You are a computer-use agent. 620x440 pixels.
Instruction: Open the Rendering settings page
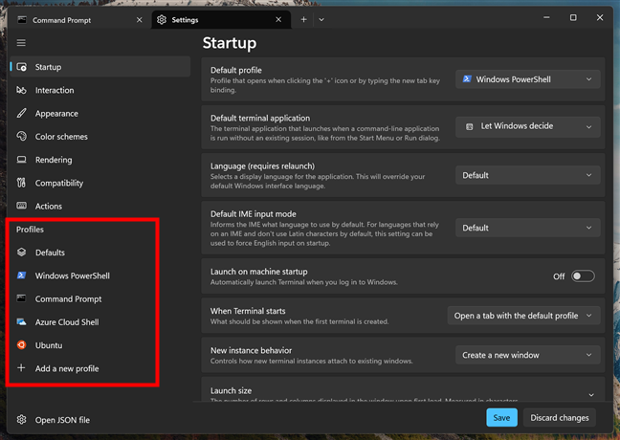point(100,160)
